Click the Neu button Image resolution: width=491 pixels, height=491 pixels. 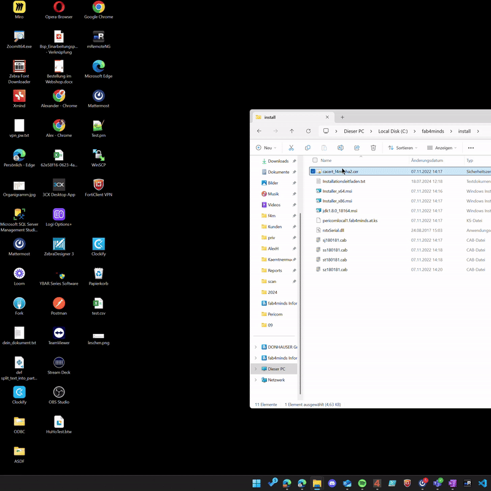[x=266, y=148]
